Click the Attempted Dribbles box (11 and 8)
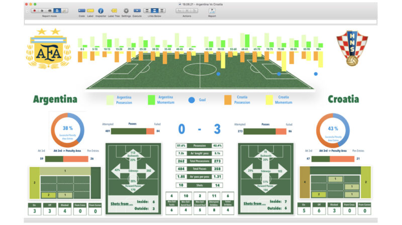 [x=214, y=203]
